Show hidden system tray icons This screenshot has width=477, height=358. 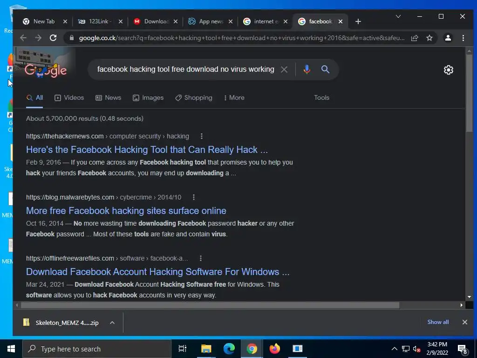pyautogui.click(x=394, y=349)
